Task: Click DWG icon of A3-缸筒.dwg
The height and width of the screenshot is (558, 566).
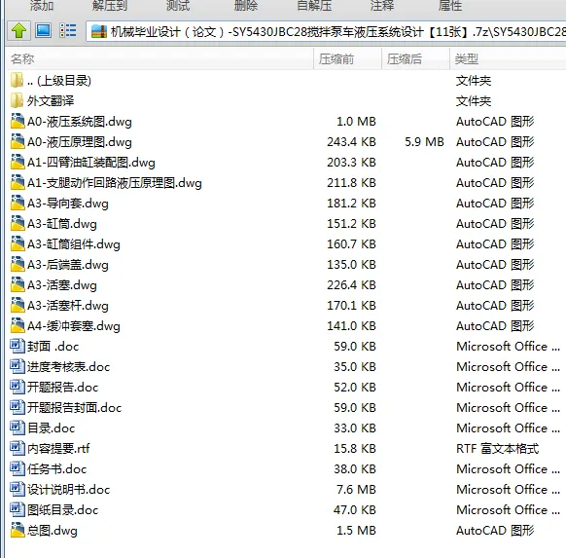Action: point(18,223)
